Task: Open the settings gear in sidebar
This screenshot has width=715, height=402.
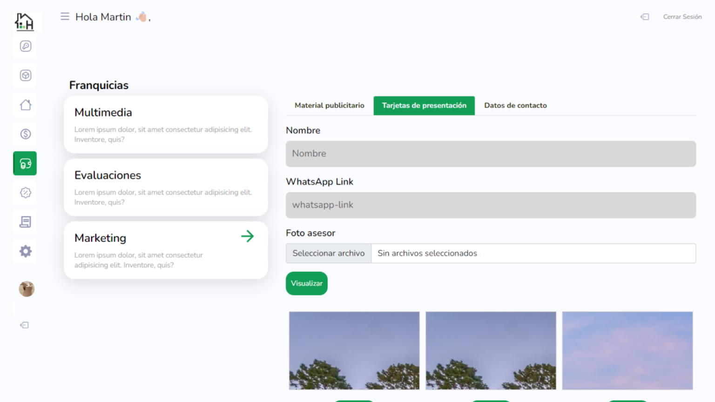Action: point(25,251)
